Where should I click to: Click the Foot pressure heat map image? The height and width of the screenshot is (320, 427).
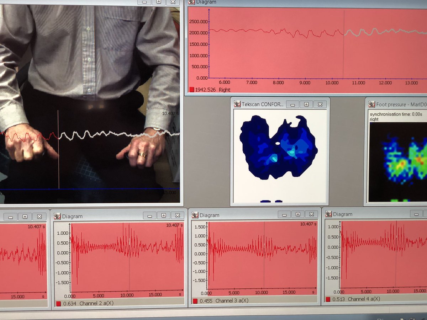[x=398, y=162]
